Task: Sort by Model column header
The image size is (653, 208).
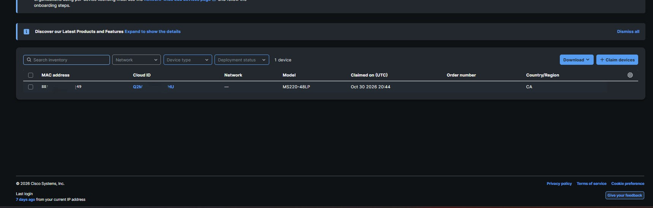Action: click(x=289, y=75)
